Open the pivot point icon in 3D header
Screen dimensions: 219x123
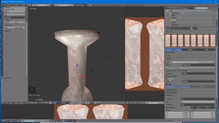pos(47,103)
